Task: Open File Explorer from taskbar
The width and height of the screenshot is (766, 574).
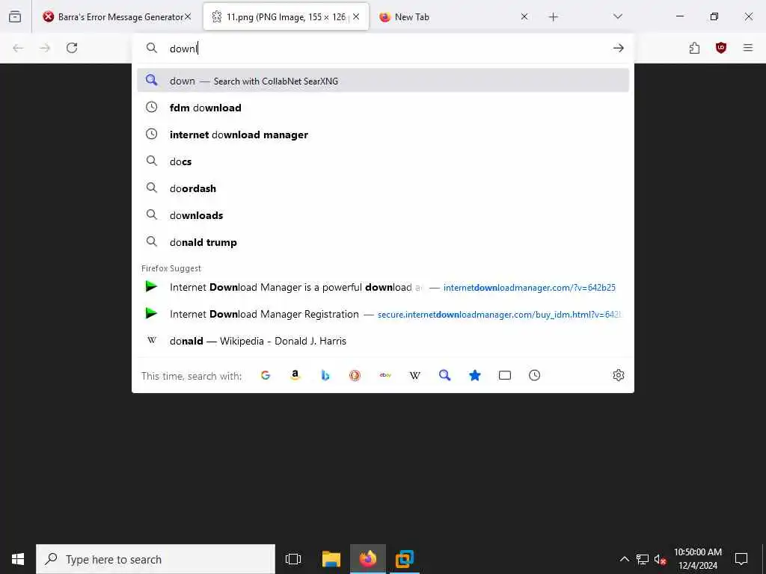Action: pos(331,559)
